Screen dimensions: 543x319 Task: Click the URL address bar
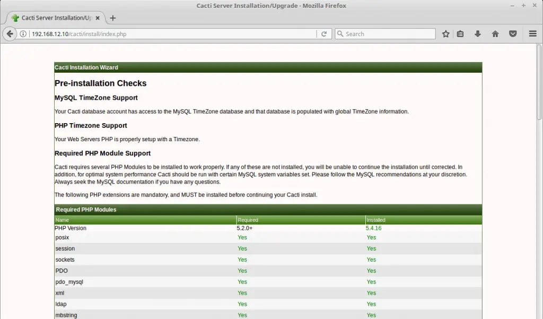click(x=173, y=33)
